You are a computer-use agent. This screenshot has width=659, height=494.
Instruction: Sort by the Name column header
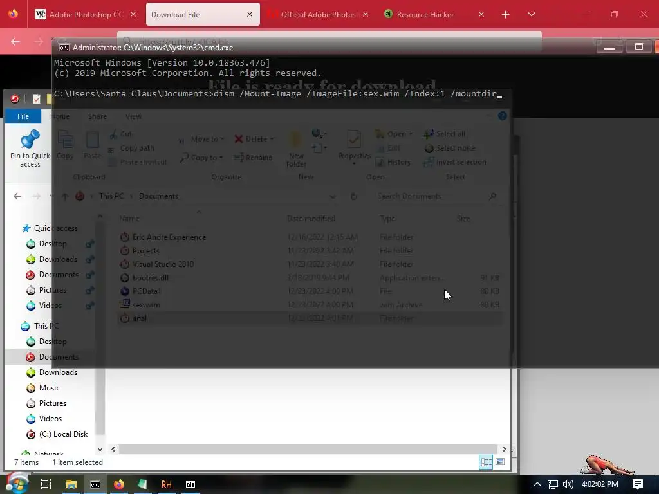pos(129,219)
